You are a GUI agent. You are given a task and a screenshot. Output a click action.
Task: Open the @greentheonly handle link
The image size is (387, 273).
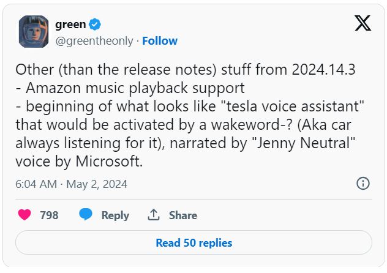[x=94, y=41]
